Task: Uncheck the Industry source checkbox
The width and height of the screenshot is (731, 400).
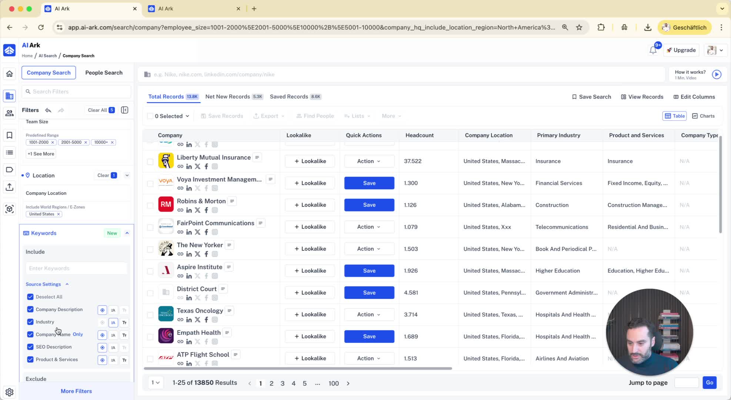Action: pyautogui.click(x=30, y=322)
